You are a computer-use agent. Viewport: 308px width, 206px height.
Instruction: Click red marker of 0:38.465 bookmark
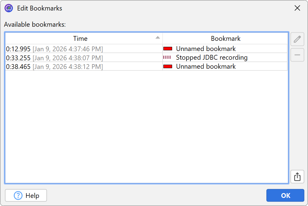click(x=168, y=66)
